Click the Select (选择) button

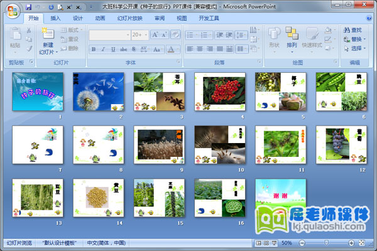[354, 48]
